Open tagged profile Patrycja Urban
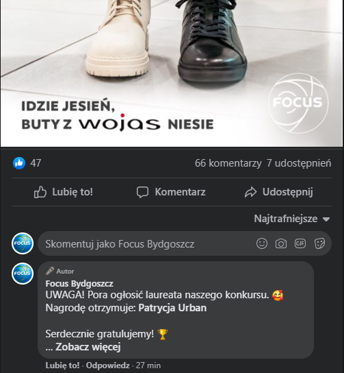 pyautogui.click(x=172, y=308)
